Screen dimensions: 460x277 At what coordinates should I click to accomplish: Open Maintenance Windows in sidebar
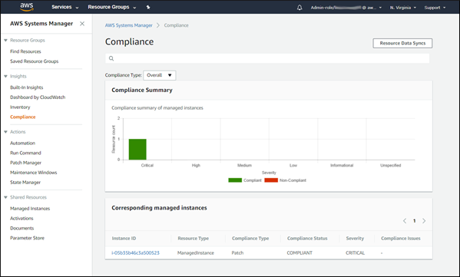point(34,173)
